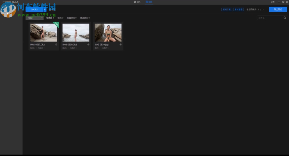The image size is (289, 156).
Task: Click the blue 导出照片 button
Action: [278, 9]
